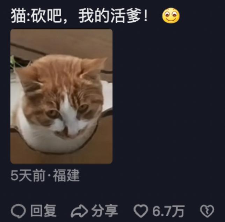
Task: Click the smiley emoji in the comment
Action: click(171, 16)
